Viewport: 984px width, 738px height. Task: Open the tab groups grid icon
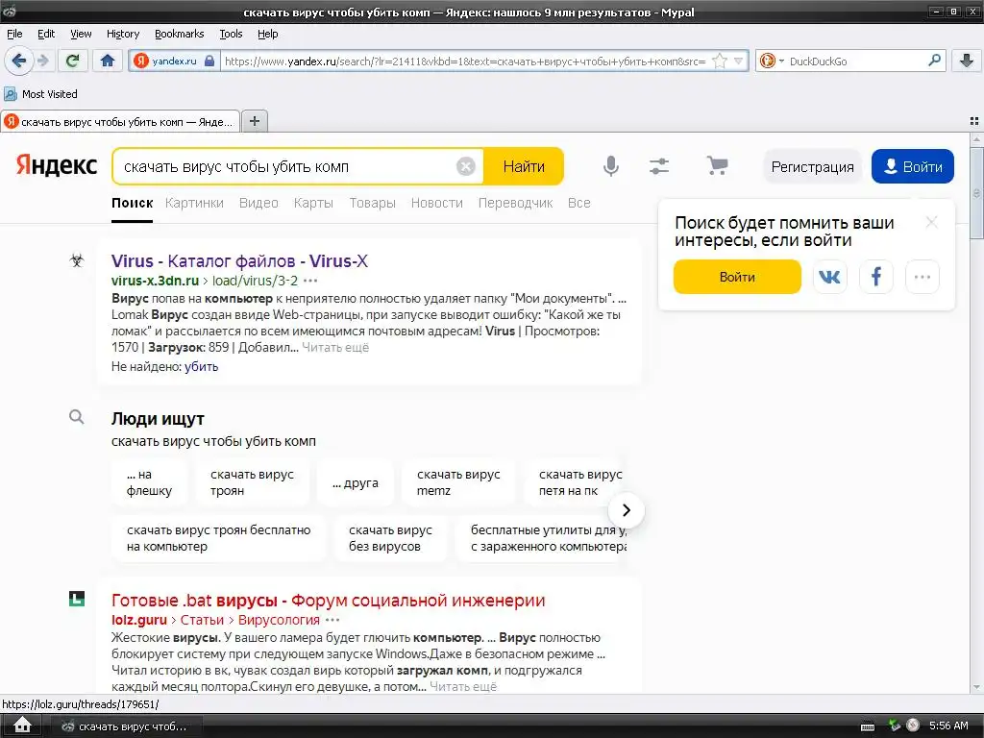tap(974, 121)
